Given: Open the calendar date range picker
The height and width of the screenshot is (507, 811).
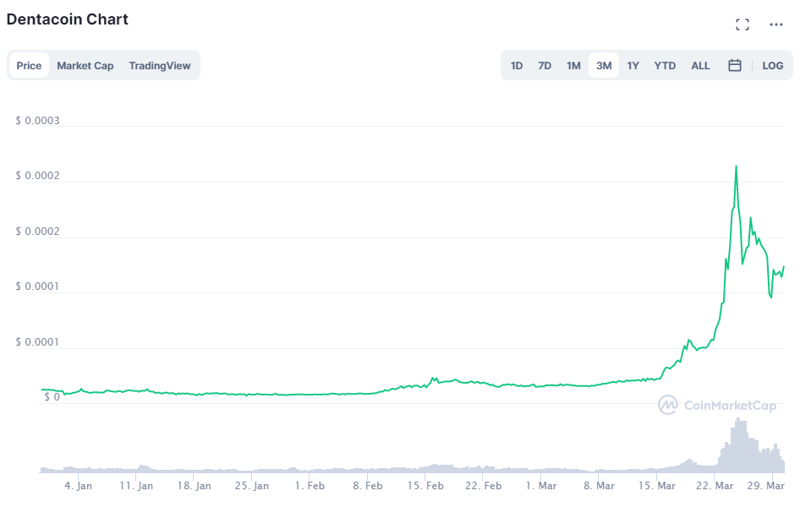Looking at the screenshot, I should 734,65.
